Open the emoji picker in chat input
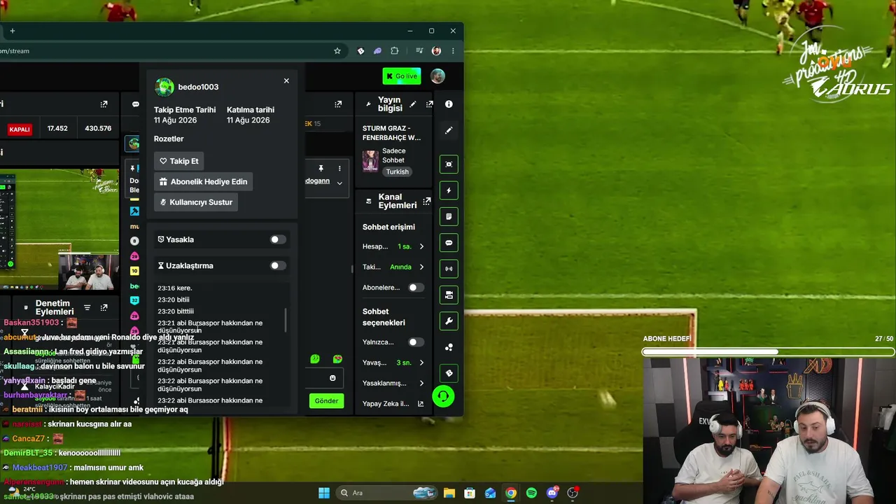This screenshot has height=504, width=896. coord(332,378)
